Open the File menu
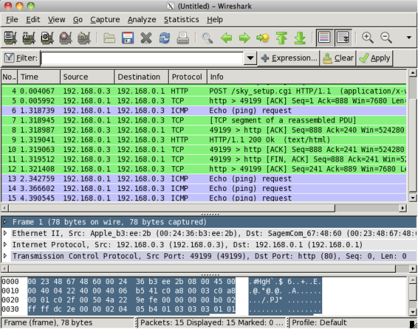The height and width of the screenshot is (329, 418). coord(12,19)
